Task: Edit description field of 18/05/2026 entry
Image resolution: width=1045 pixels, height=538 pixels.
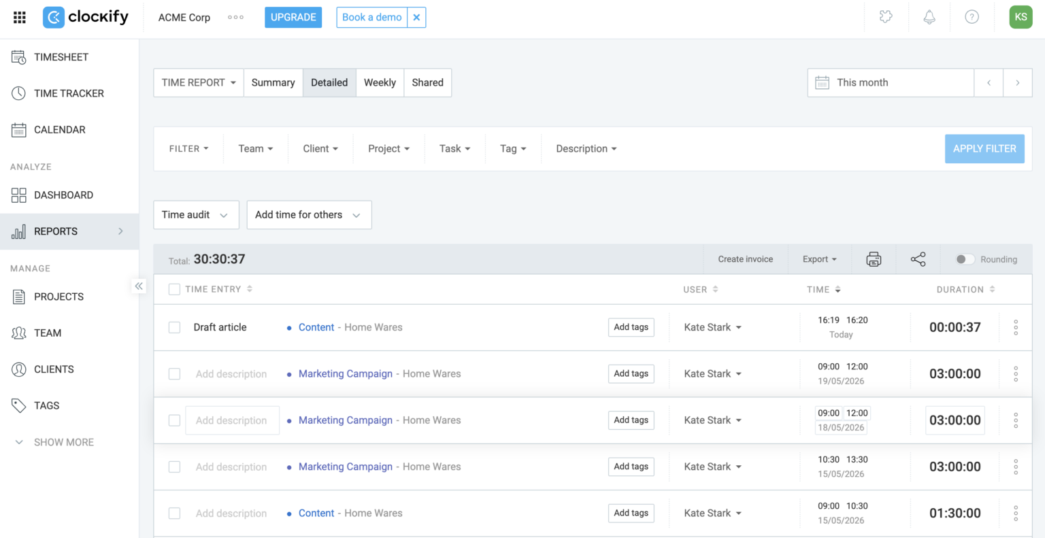Action: (232, 420)
